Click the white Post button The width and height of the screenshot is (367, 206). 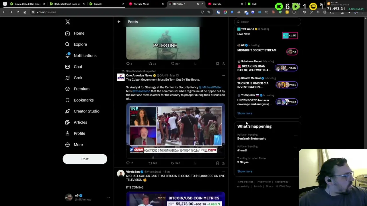click(85, 159)
